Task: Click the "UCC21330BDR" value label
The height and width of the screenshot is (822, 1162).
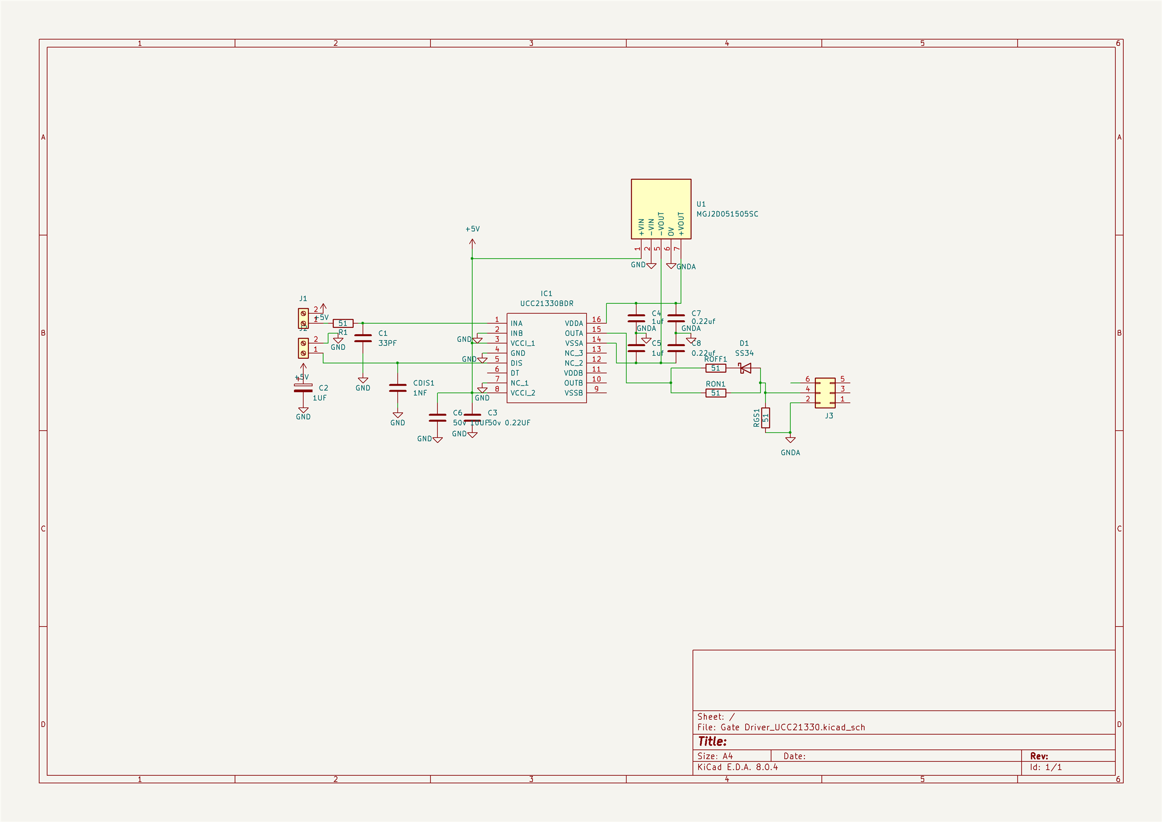Action: tap(546, 303)
